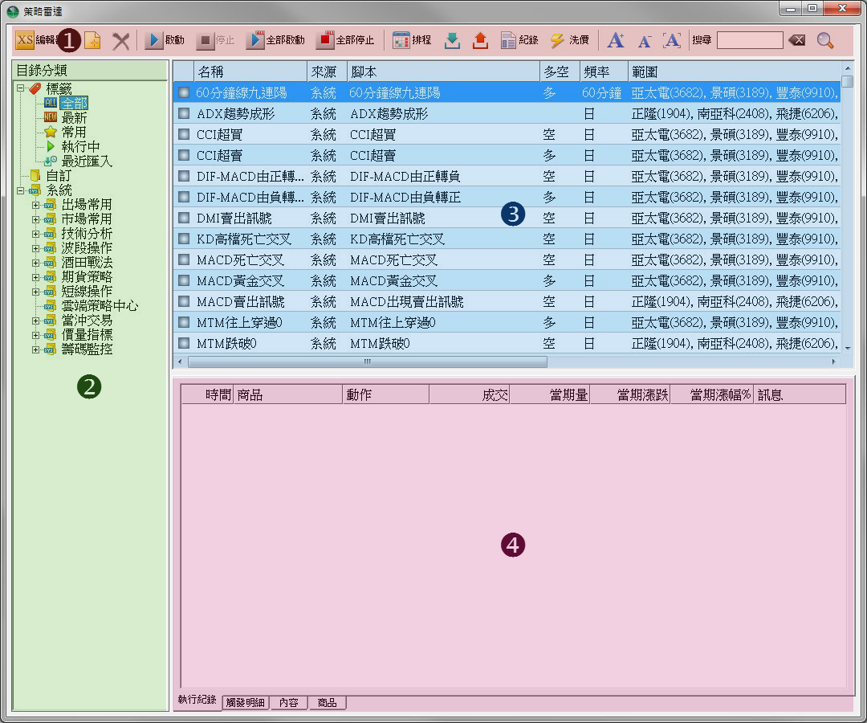
Task: Click the 啟動 start play icon
Action: [x=154, y=40]
